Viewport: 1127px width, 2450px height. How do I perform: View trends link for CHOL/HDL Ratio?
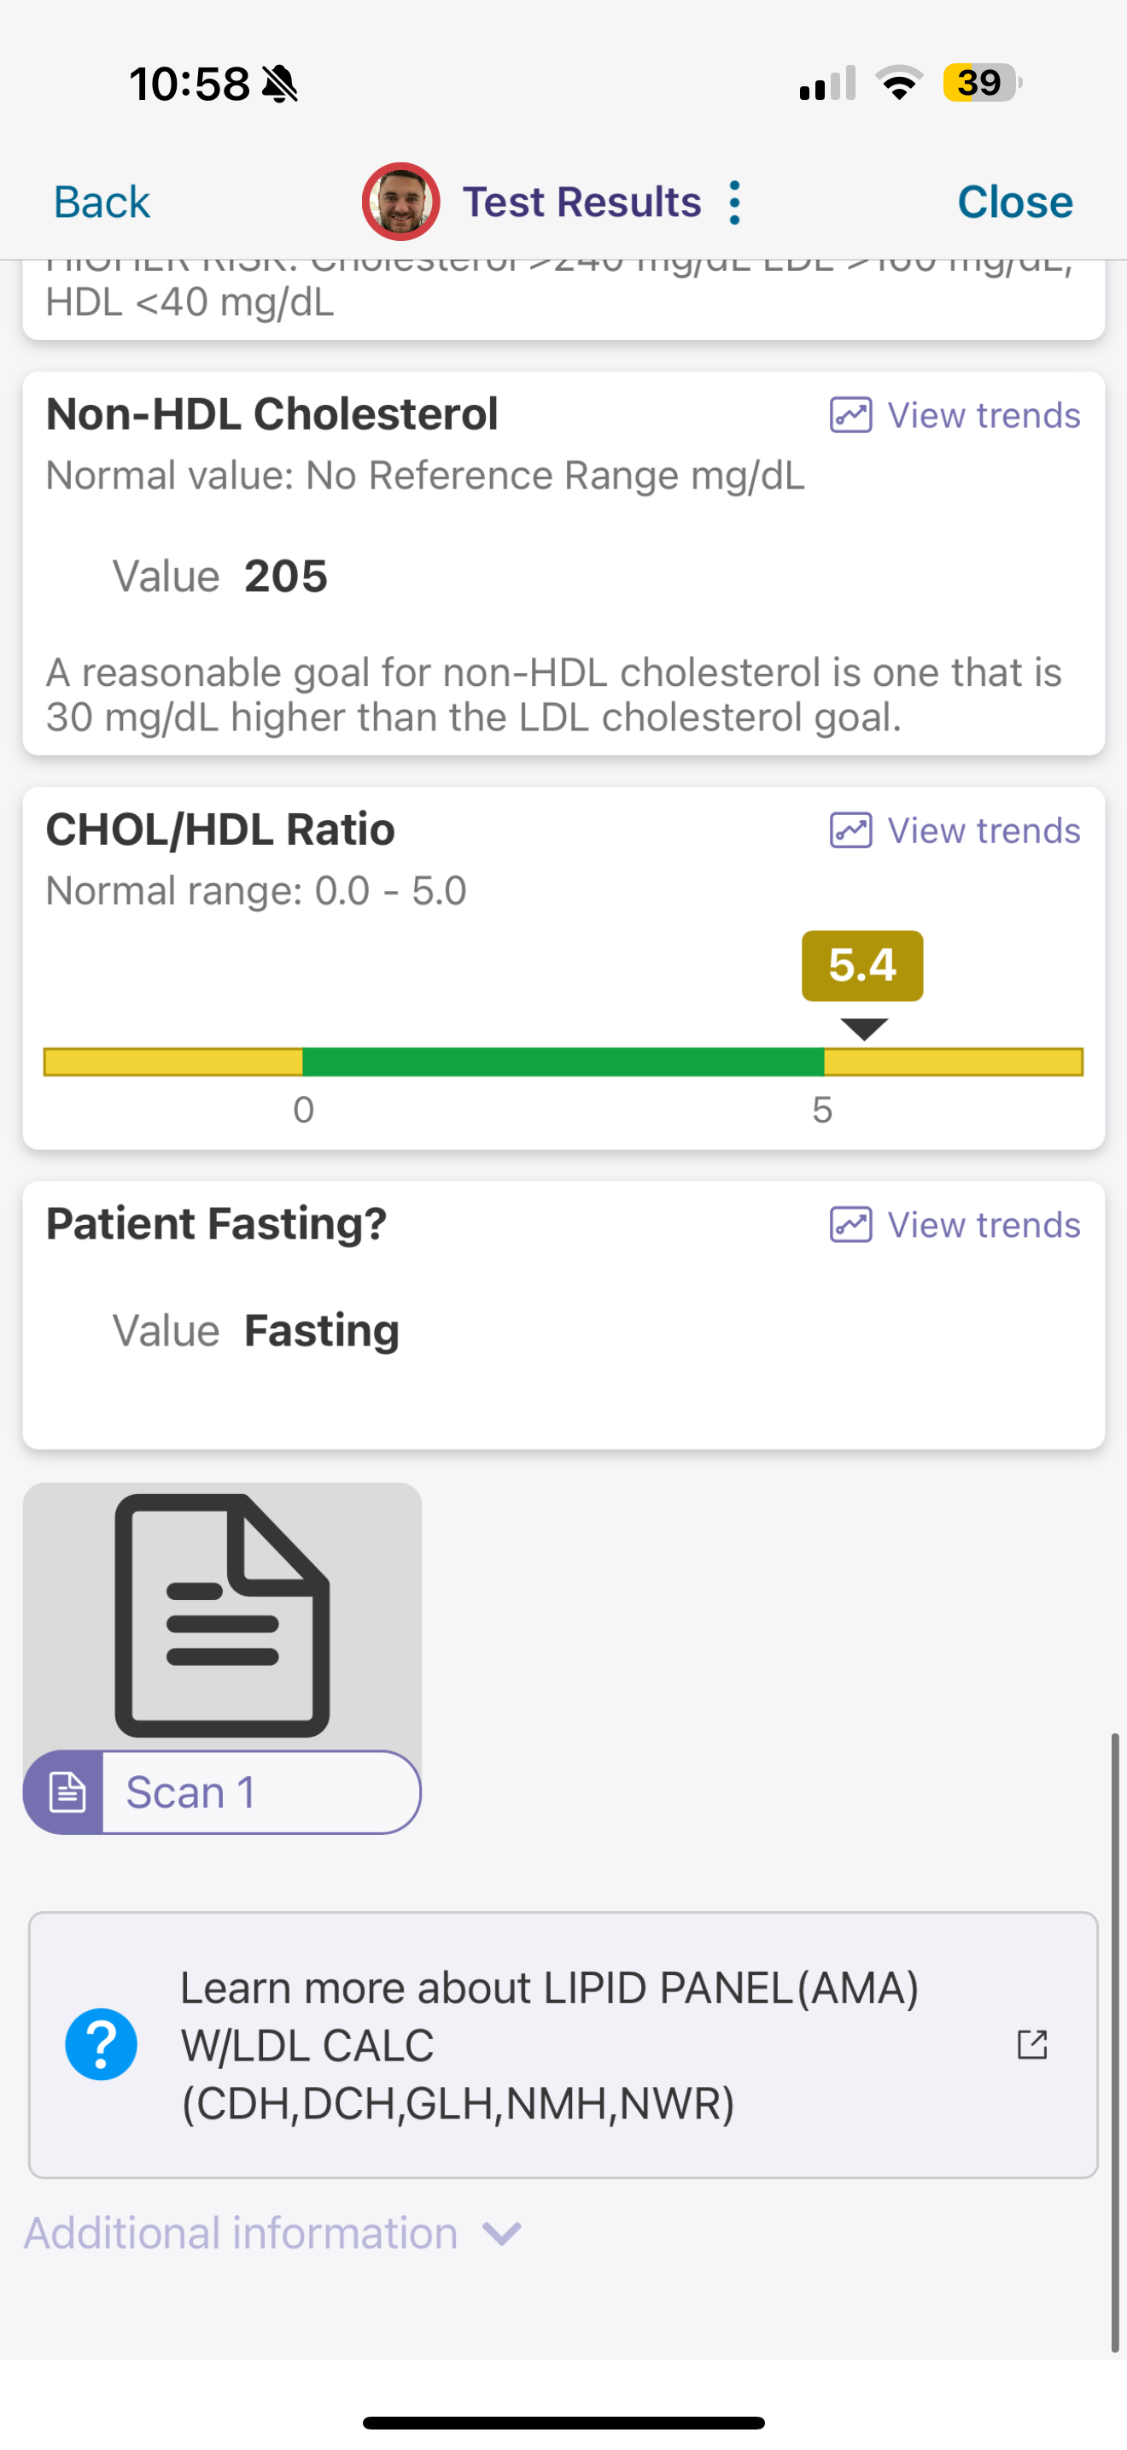(955, 830)
